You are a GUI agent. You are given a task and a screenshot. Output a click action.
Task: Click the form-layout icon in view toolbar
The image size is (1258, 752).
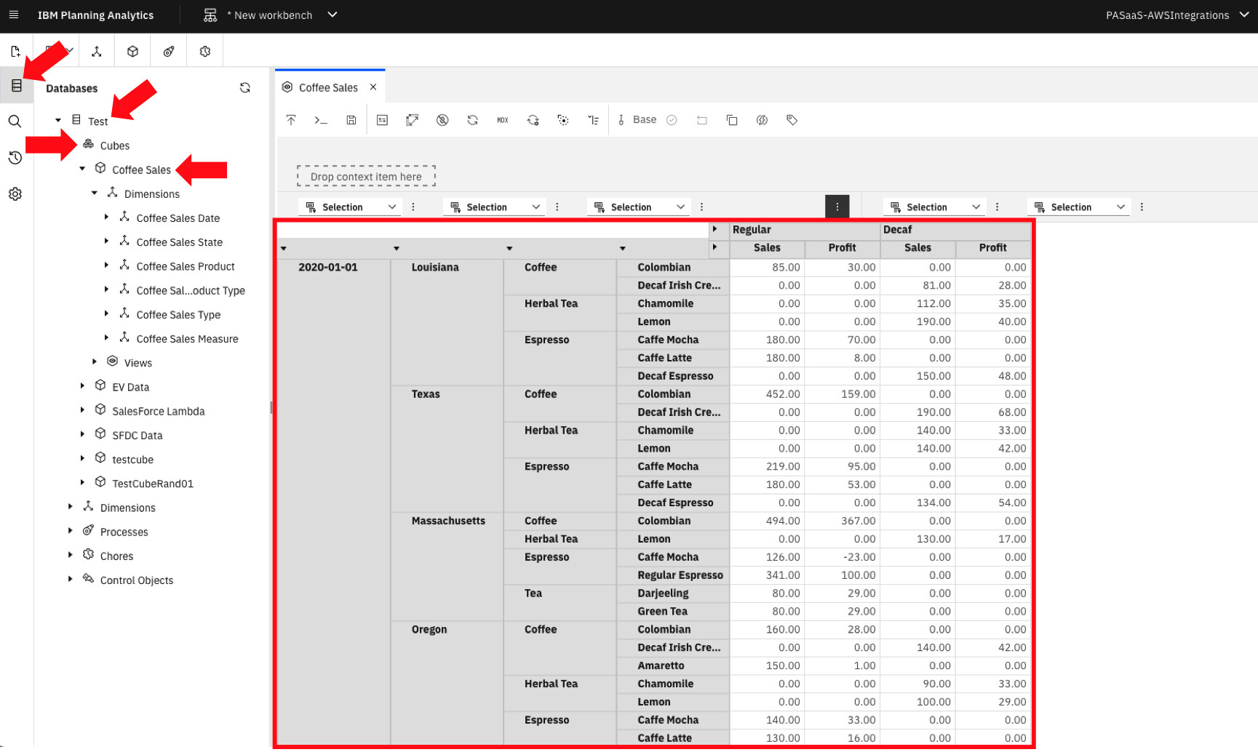382,120
